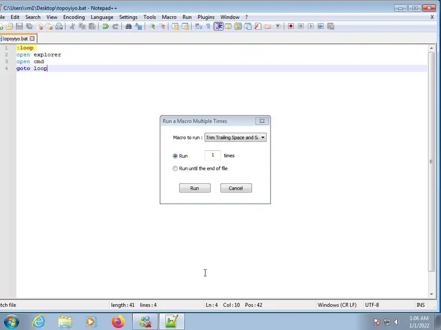Click Synchronize Horizontal Scrolling icon
The height and width of the screenshot is (330, 441).
(x=185, y=26)
